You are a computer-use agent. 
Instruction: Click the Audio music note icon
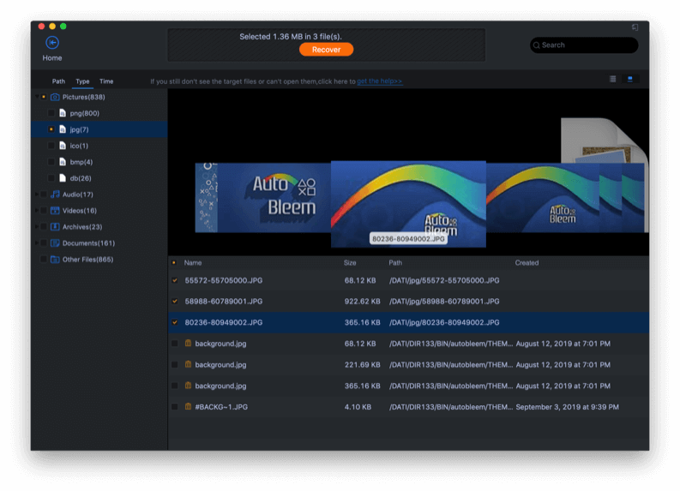[x=55, y=195]
